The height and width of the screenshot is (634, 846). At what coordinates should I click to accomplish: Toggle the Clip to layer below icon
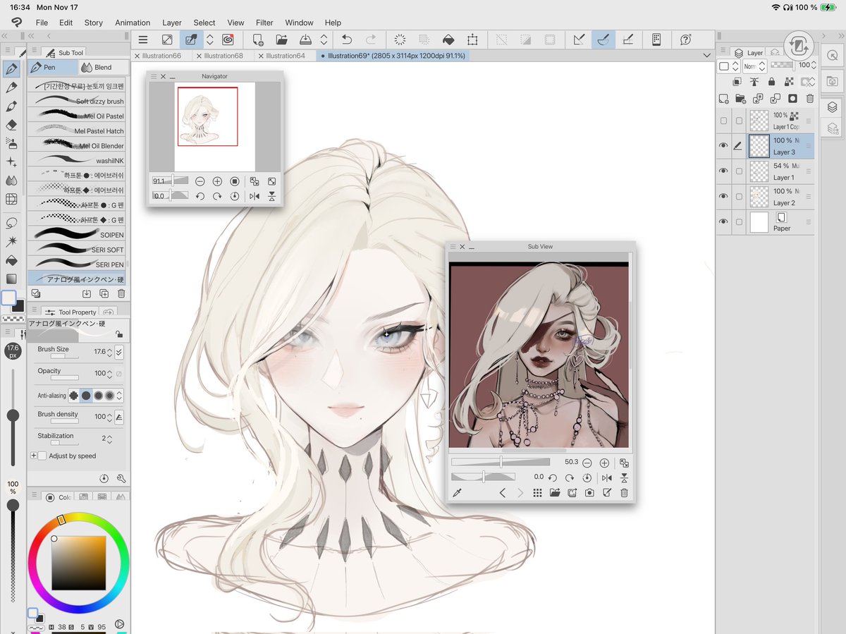click(x=736, y=82)
